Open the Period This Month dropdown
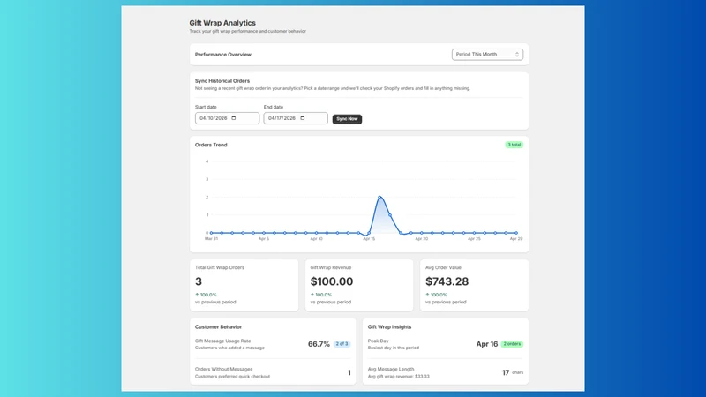Screen dimensions: 706x397 (487, 55)
